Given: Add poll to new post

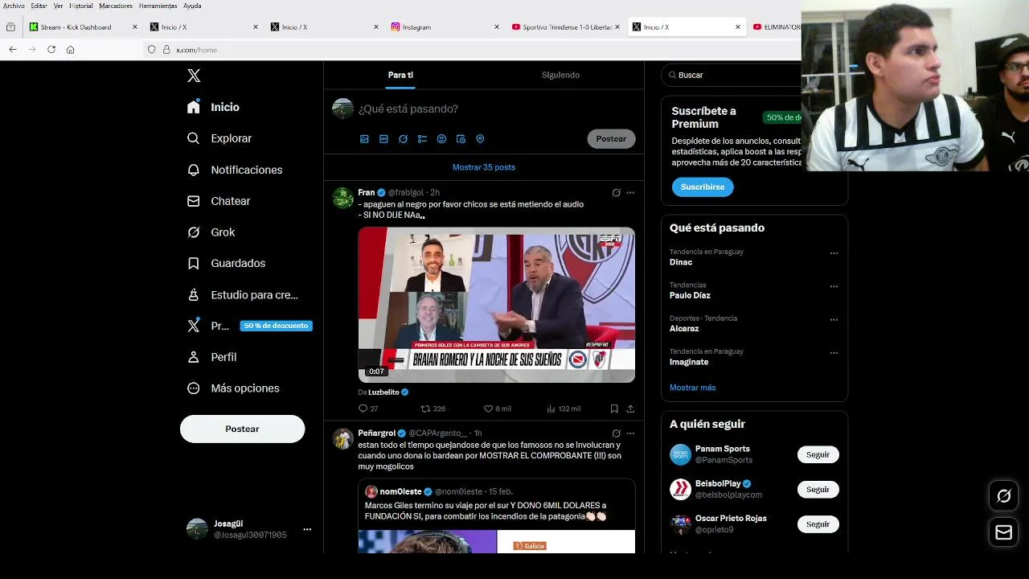Looking at the screenshot, I should [422, 139].
